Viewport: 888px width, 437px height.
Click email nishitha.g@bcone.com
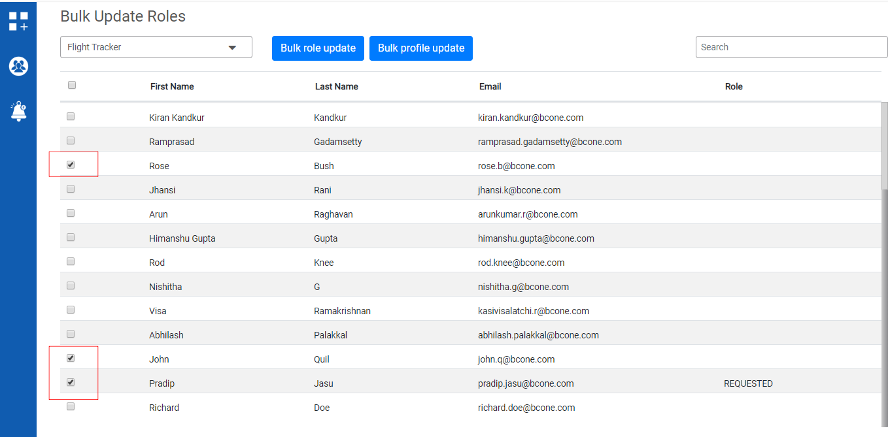coord(523,287)
